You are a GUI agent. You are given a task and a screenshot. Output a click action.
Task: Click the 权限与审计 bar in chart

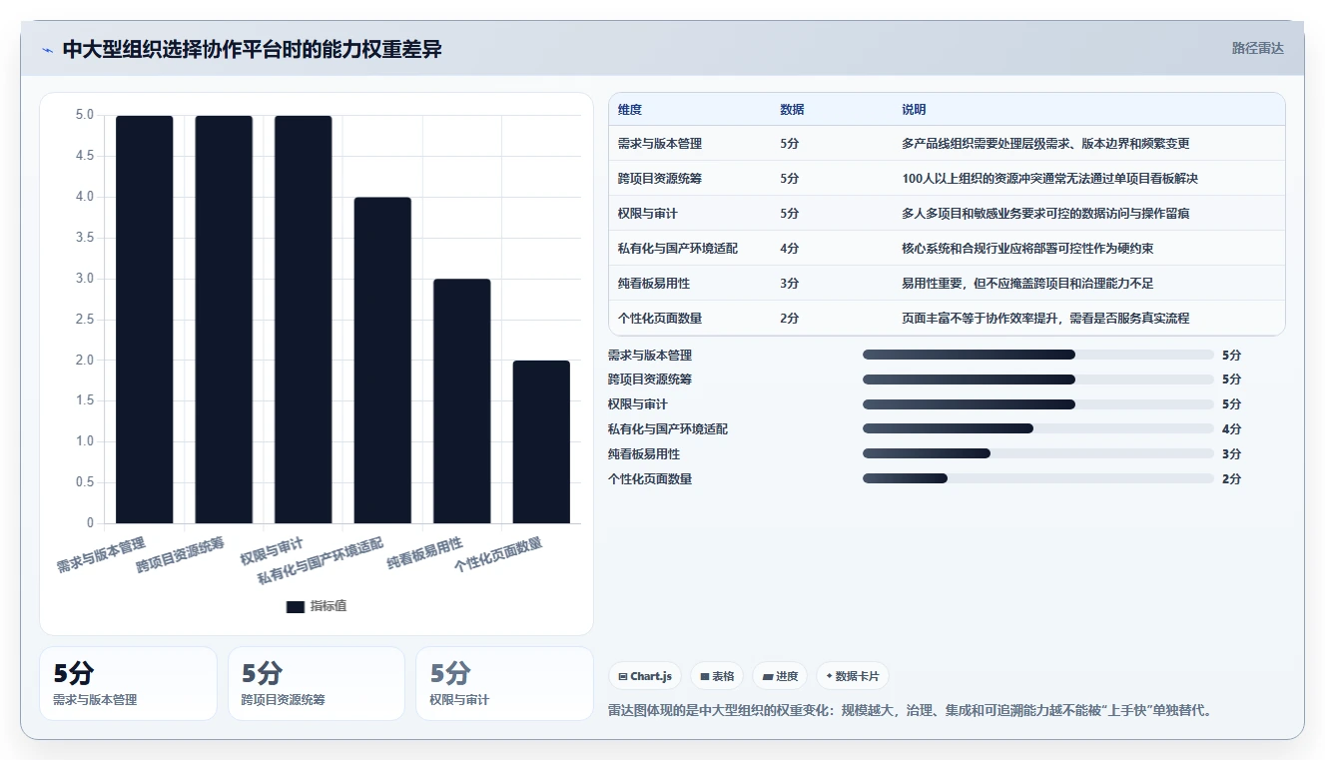tap(303, 320)
